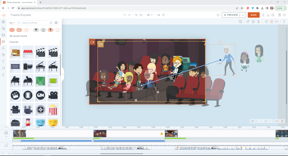Image resolution: width=288 pixels, height=156 pixels.
Task: Open the Audio library in sidebar
Action: tap(3, 68)
